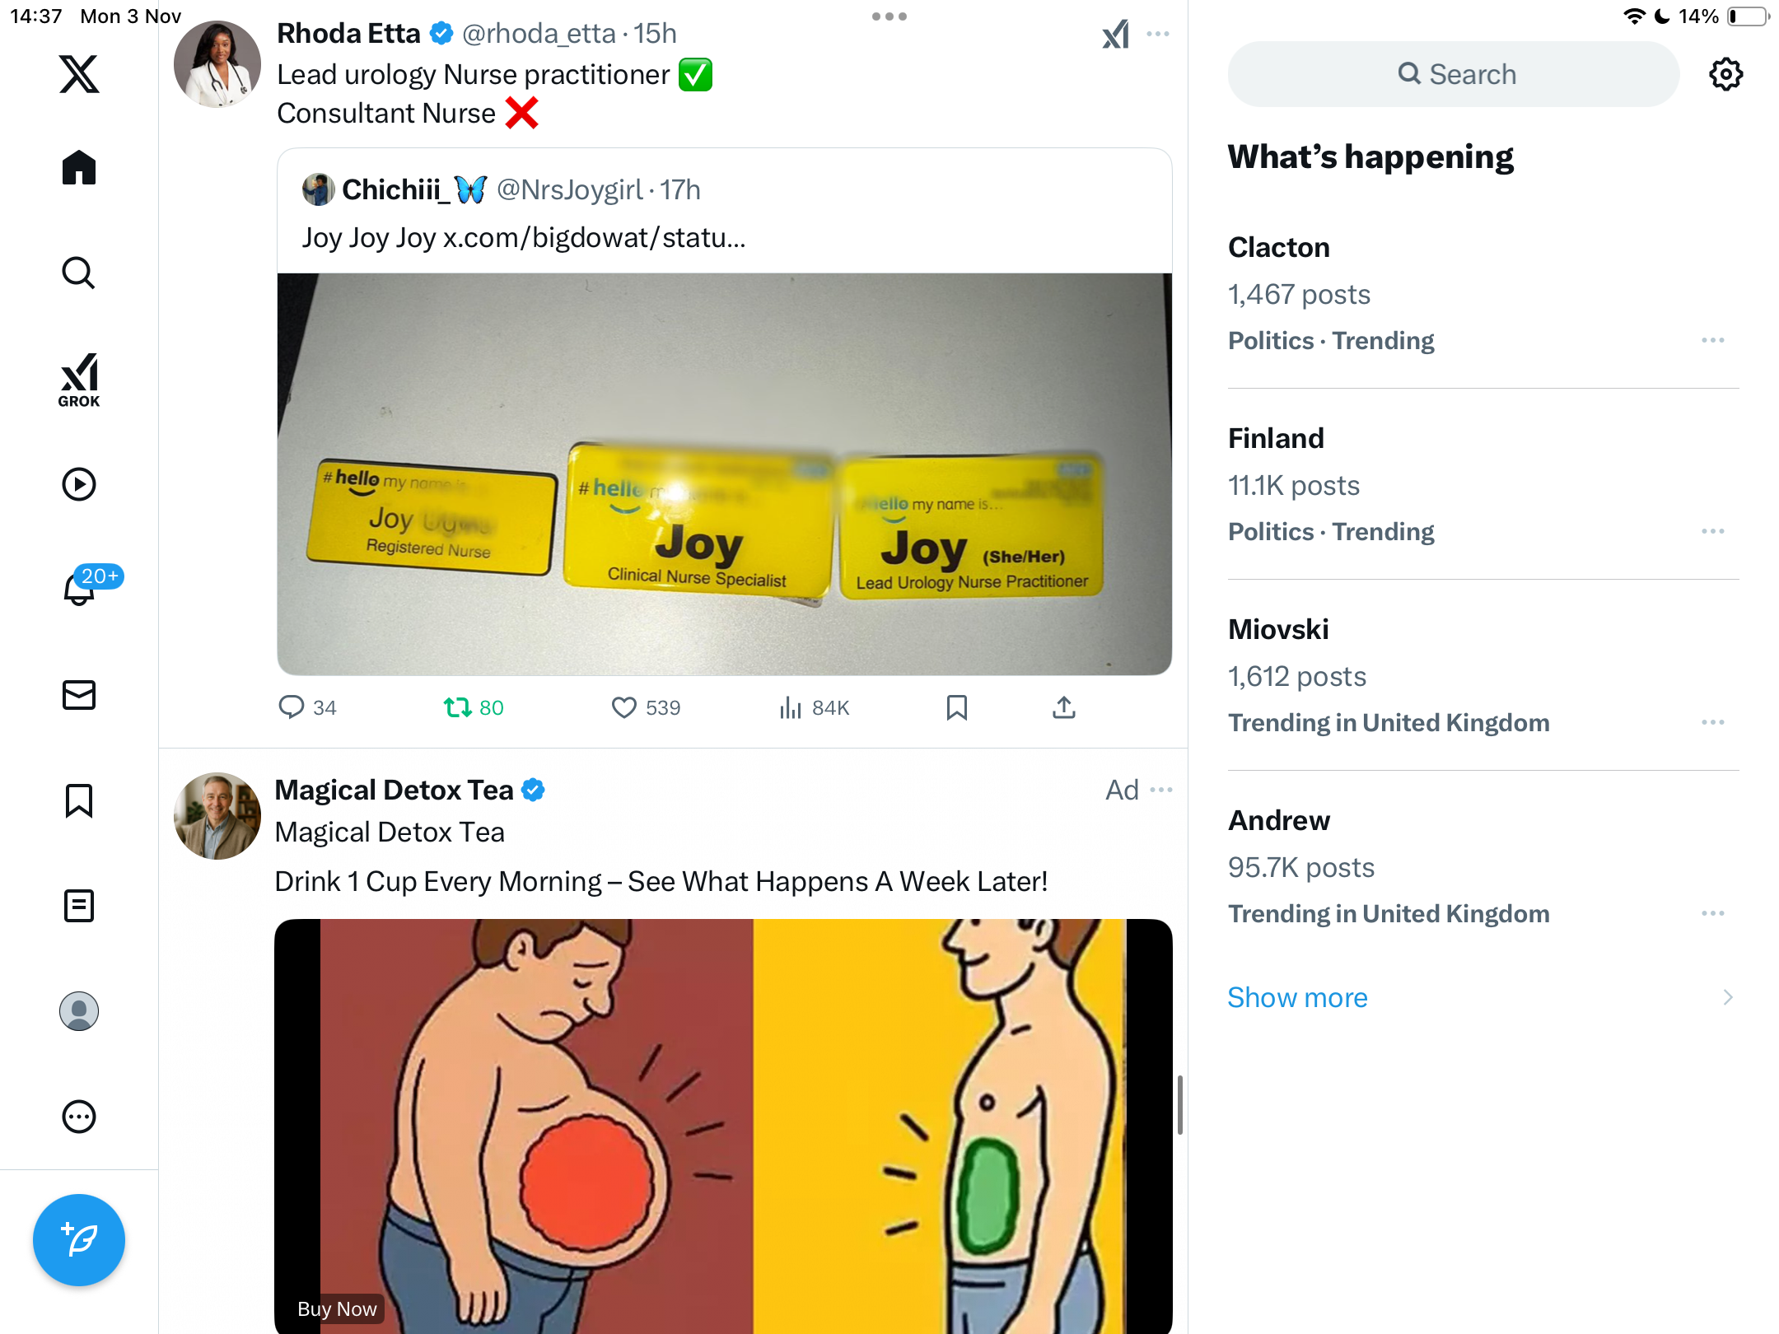The height and width of the screenshot is (1334, 1779).
Task: Open Direct Messages envelope
Action: [79, 695]
